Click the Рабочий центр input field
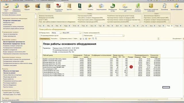The height and width of the screenshot is (103, 184). click(x=109, y=35)
